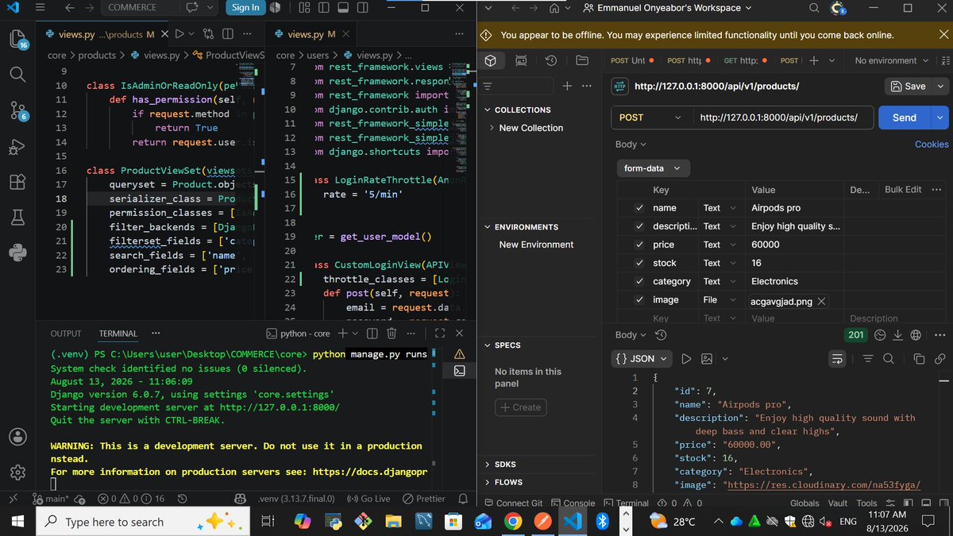Uncheck the name form-data row

[x=639, y=208]
